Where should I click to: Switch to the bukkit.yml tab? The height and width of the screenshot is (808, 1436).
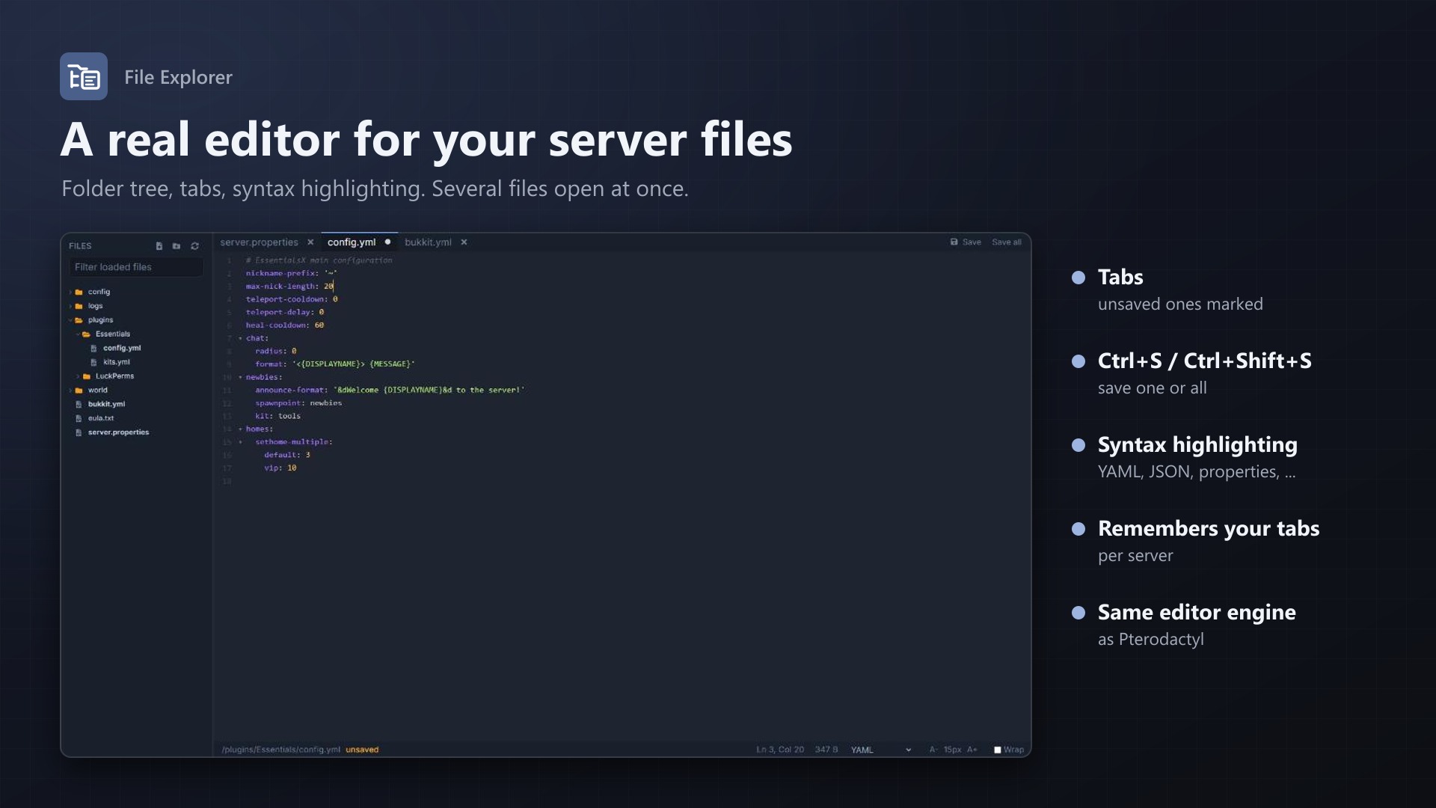[x=428, y=242]
